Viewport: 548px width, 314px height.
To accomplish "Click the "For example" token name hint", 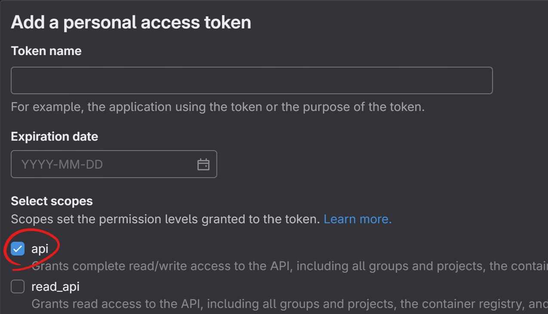I will pos(218,107).
